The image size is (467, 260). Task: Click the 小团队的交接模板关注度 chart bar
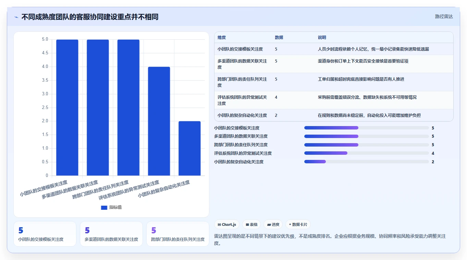tap(67, 108)
